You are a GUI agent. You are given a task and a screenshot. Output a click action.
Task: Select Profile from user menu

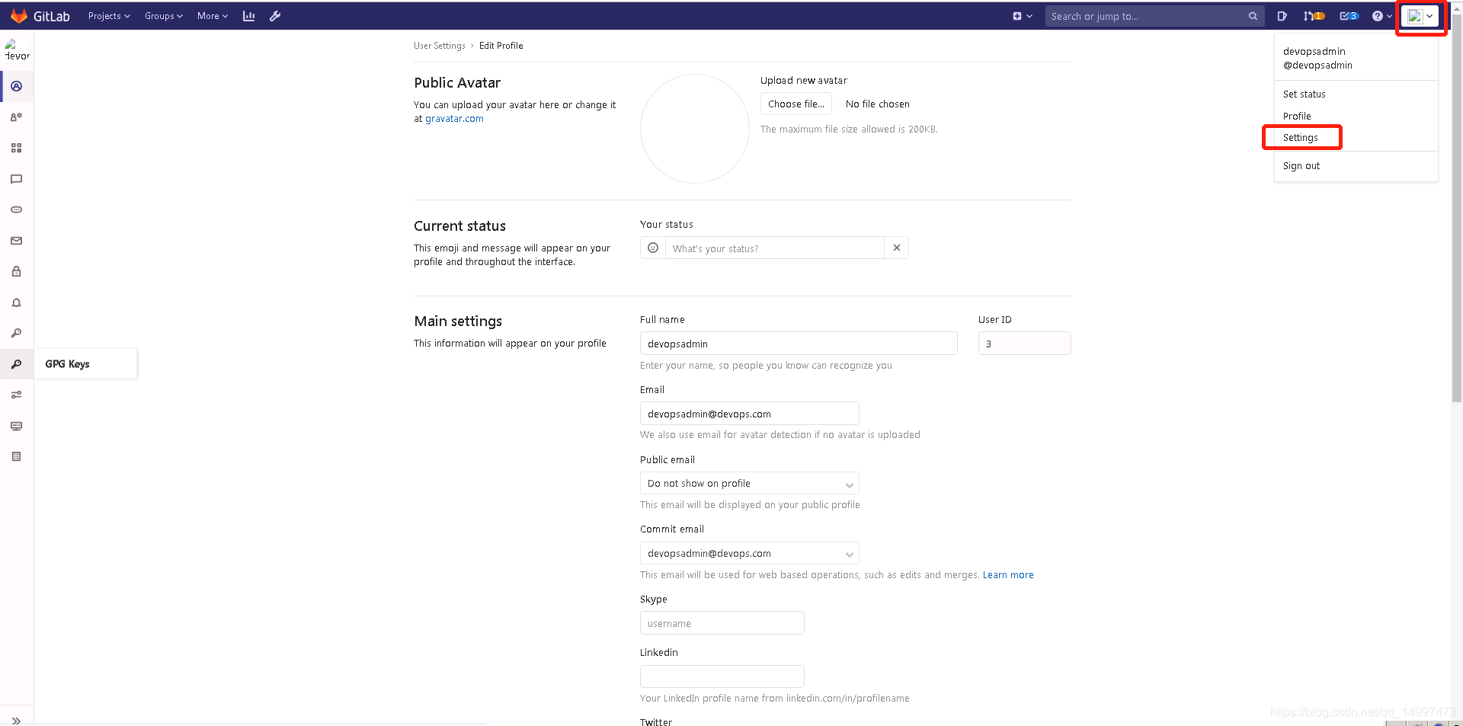(1297, 117)
